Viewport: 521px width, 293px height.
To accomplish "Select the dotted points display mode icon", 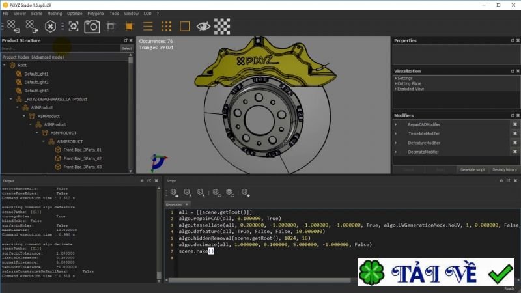I will (x=166, y=26).
